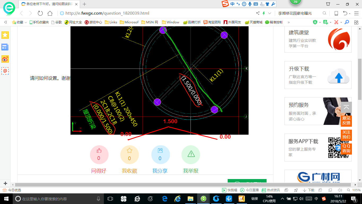Click the green translate icon

point(326,22)
